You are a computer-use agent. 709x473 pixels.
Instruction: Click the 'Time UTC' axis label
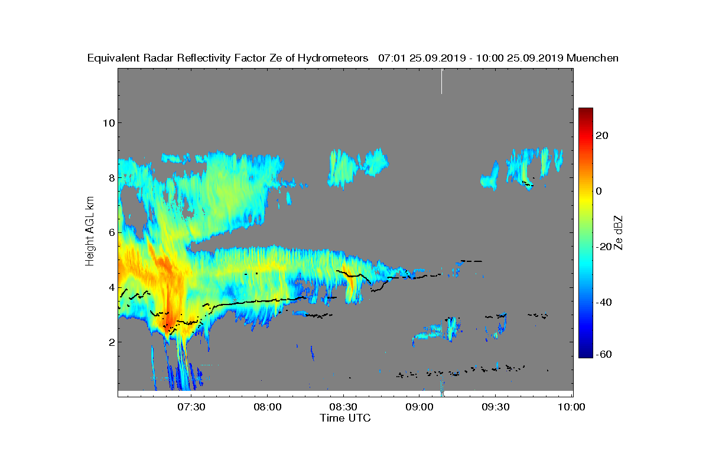[x=345, y=417]
